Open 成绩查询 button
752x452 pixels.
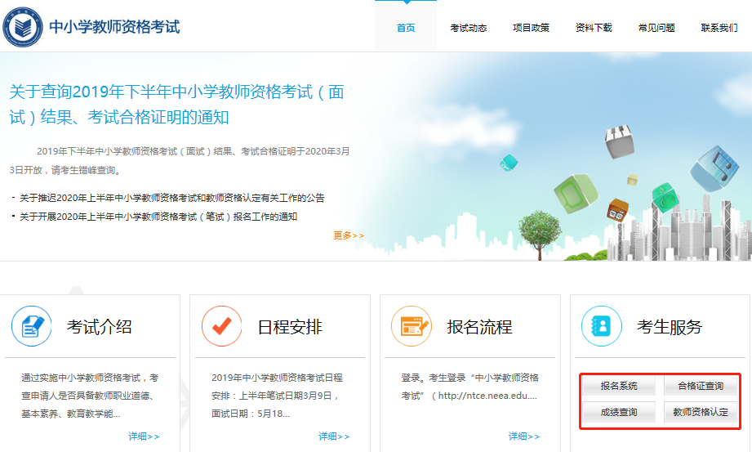(x=619, y=412)
